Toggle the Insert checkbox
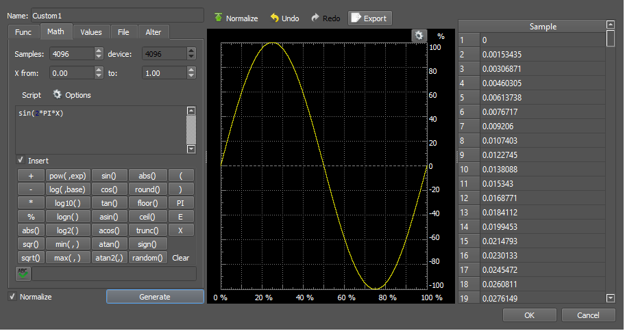 pos(21,160)
